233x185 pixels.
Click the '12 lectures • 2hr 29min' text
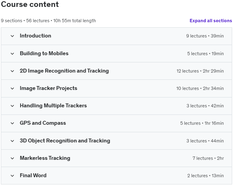[x=200, y=71]
